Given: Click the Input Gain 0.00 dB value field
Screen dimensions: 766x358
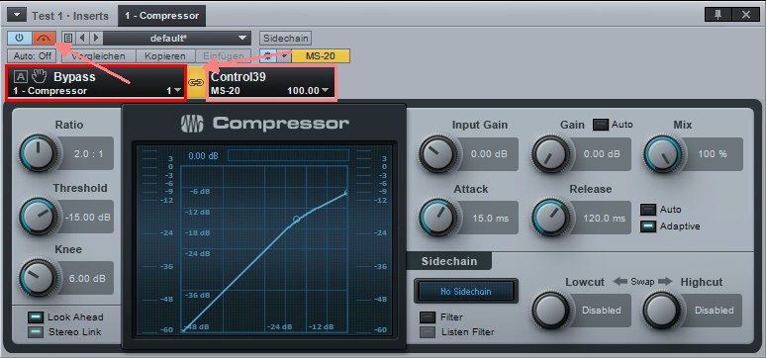Looking at the screenshot, I should (x=489, y=154).
